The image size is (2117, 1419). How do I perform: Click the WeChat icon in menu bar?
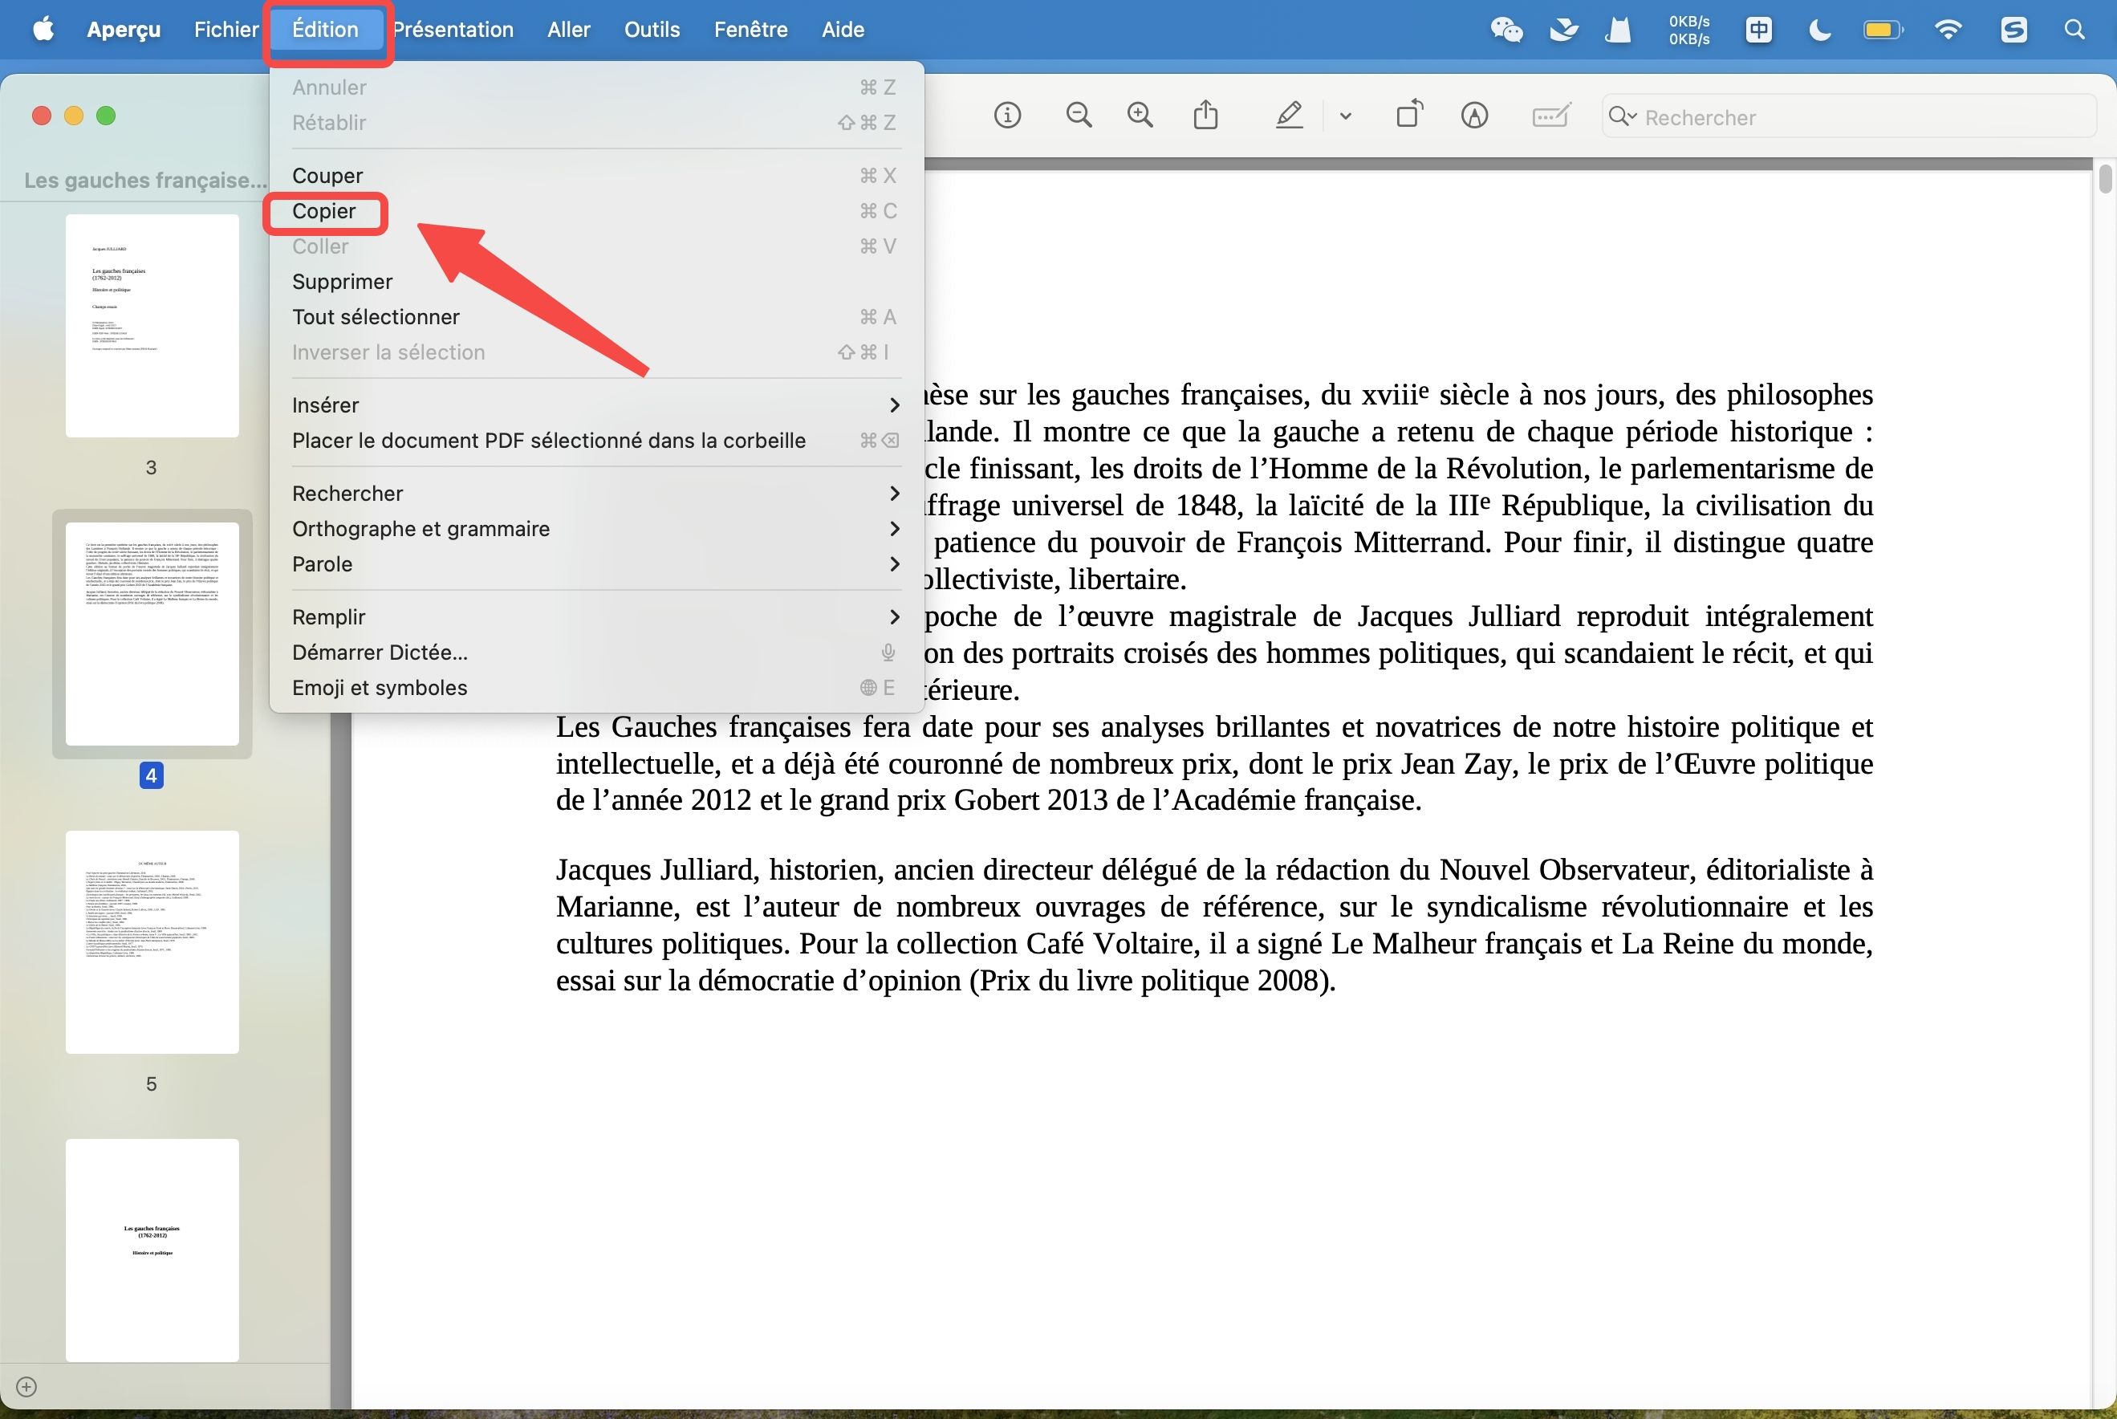(1506, 30)
